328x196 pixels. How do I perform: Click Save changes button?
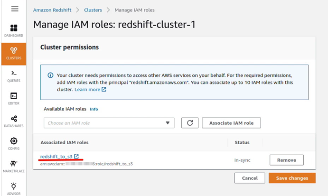pos(292,178)
